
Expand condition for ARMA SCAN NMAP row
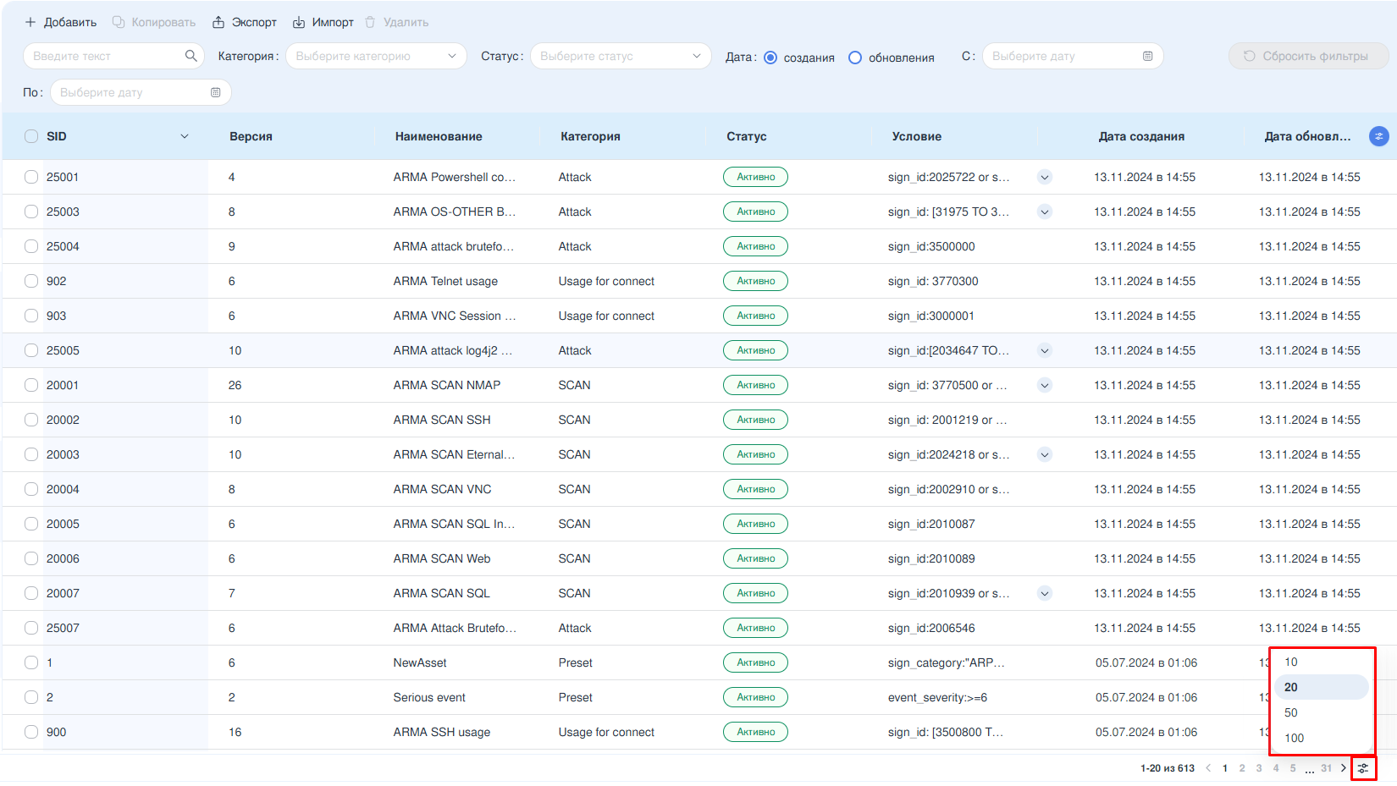(1045, 385)
